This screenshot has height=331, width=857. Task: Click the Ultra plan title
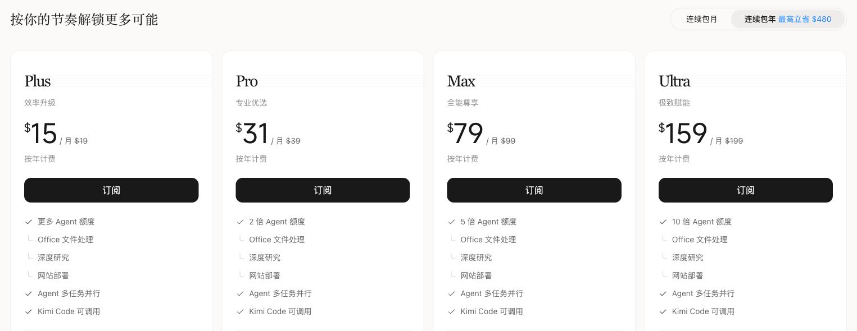(x=674, y=81)
